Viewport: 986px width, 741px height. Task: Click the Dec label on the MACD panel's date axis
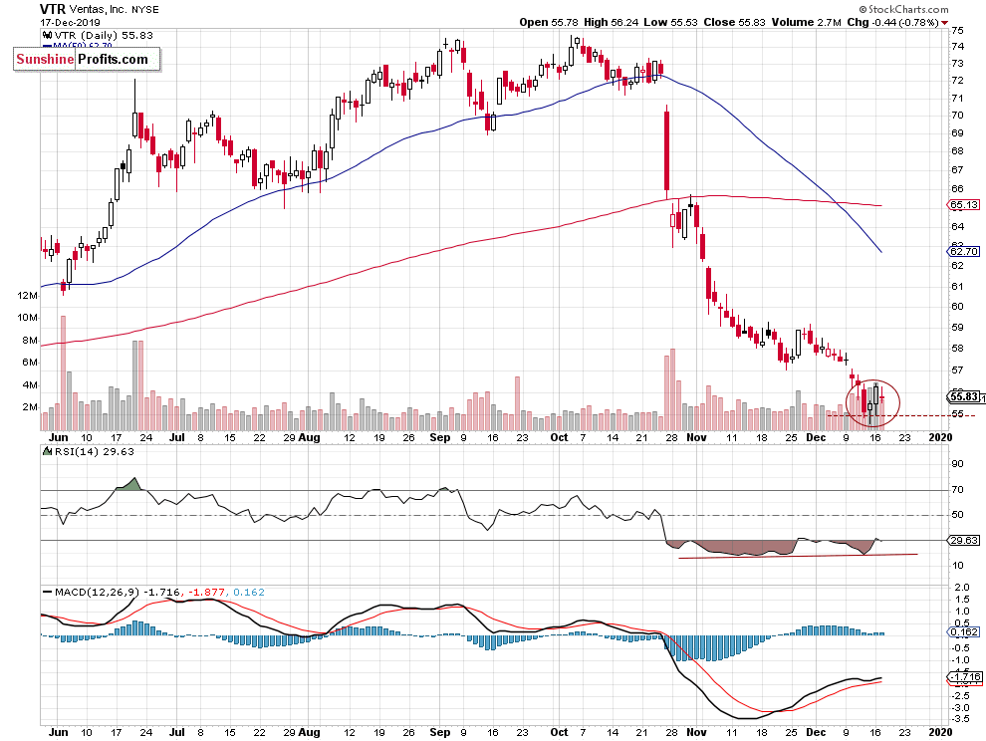coord(816,732)
